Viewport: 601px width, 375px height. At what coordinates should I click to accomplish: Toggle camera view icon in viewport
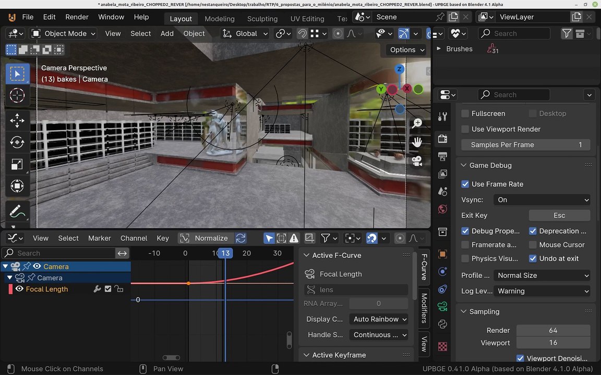[x=417, y=161]
